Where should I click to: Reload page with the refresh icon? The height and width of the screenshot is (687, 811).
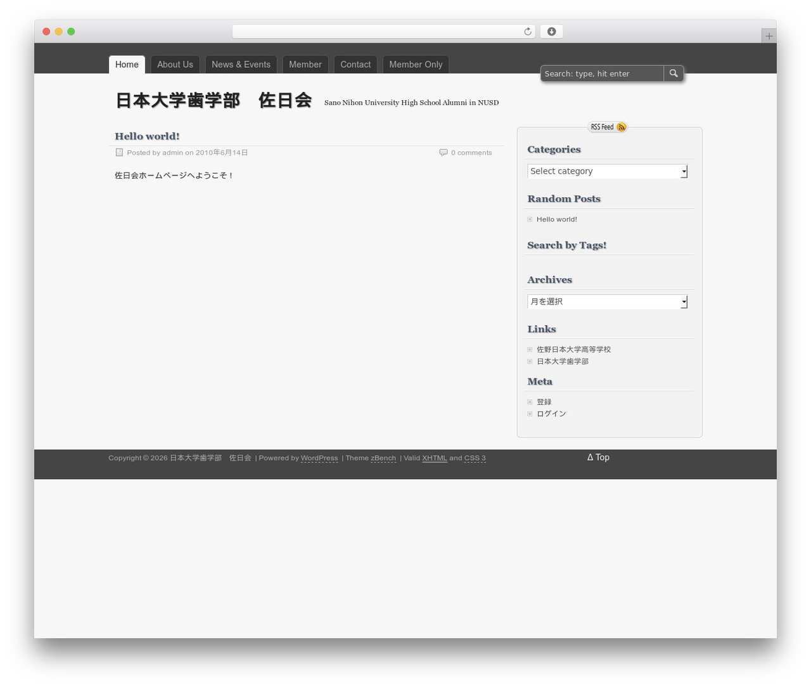[527, 32]
